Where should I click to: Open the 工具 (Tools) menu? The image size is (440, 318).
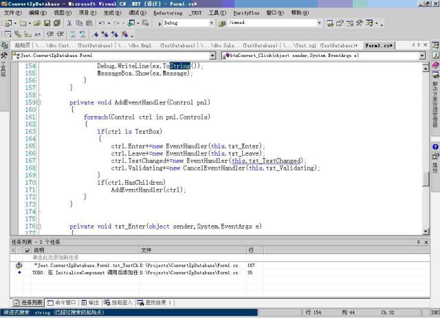point(217,13)
